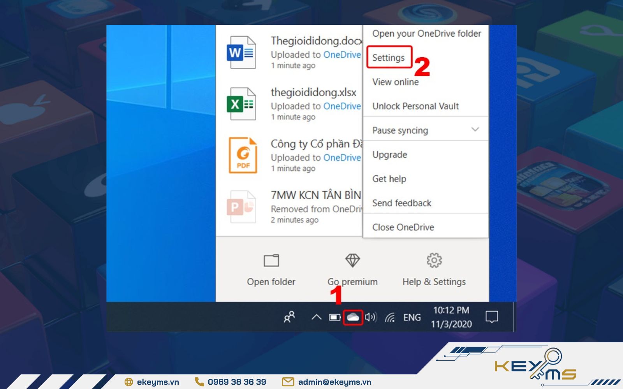Image resolution: width=623 pixels, height=389 pixels.
Task: Click OneDrive link under Thegioididong.docx
Action: [342, 55]
